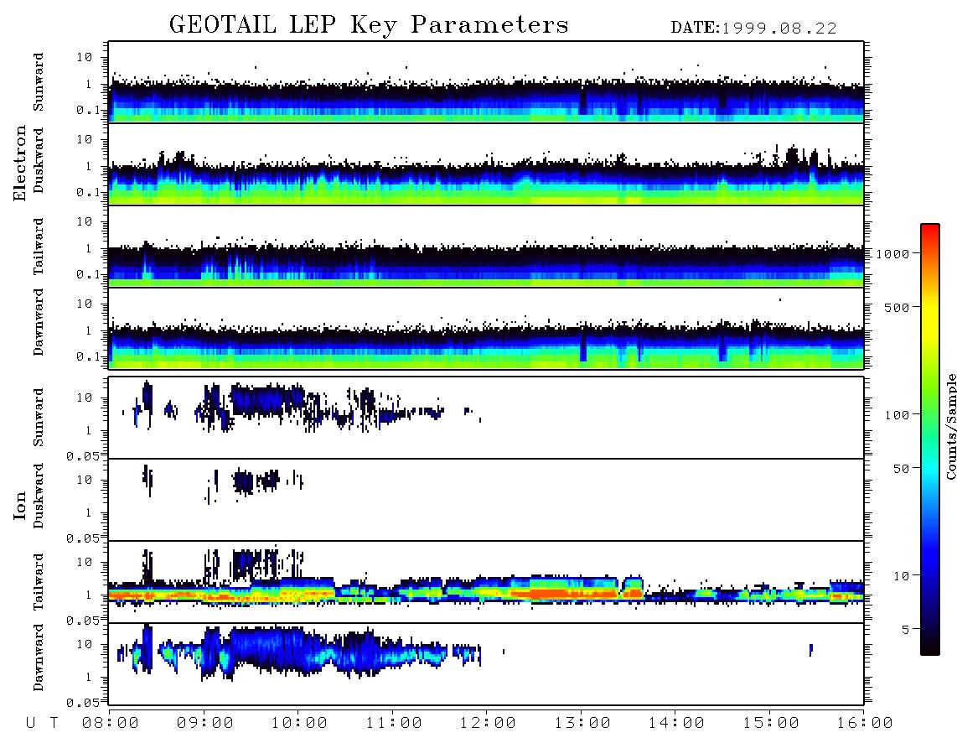Select the "11:00" time tick label

tap(394, 724)
